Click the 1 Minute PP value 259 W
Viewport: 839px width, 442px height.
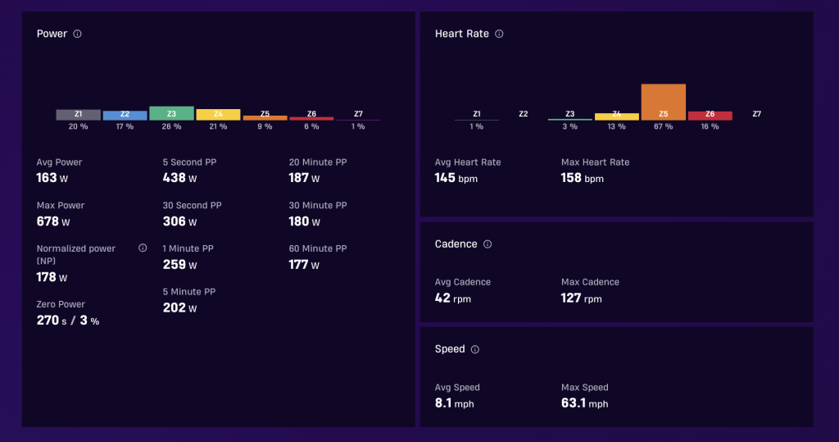pos(179,265)
